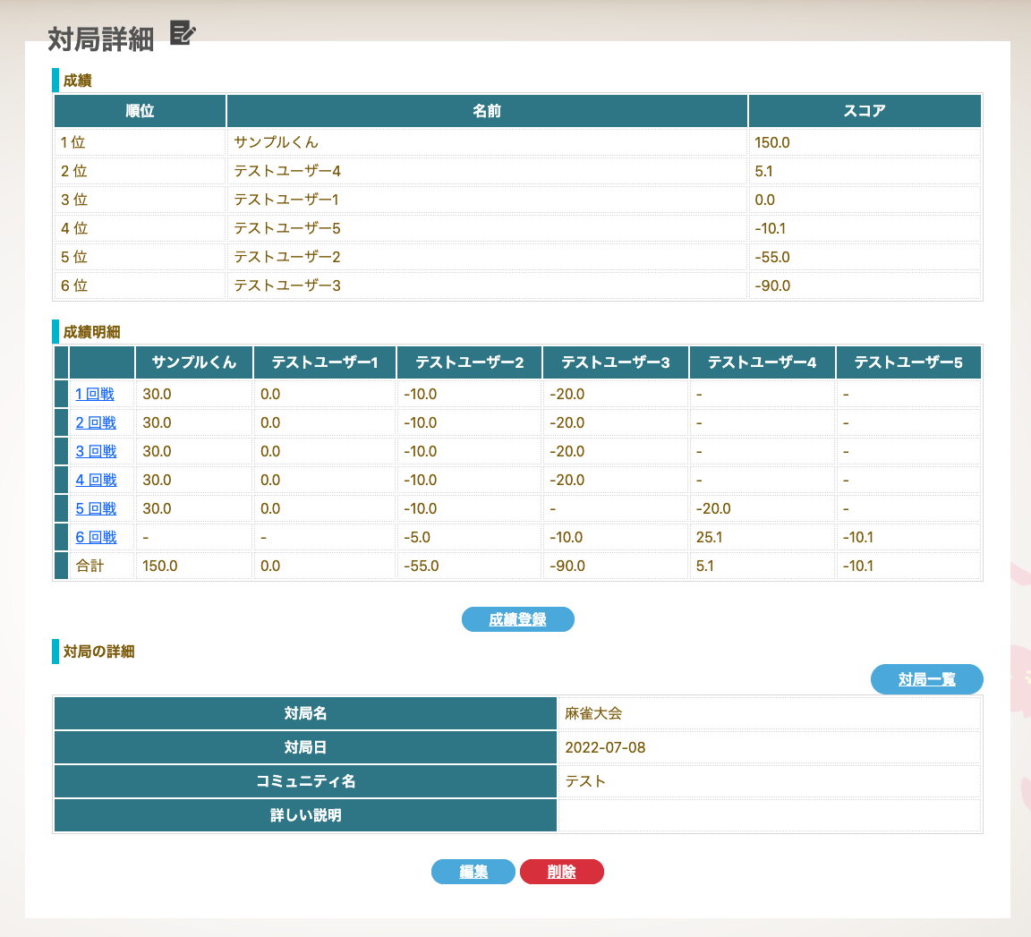1031x937 pixels.
Task: Select the 順位 column header
Action: coord(140,111)
